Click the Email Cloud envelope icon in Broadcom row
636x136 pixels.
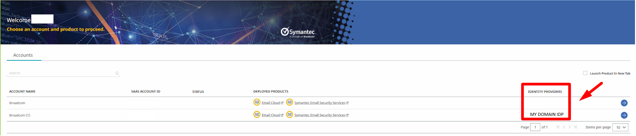pos(257,102)
